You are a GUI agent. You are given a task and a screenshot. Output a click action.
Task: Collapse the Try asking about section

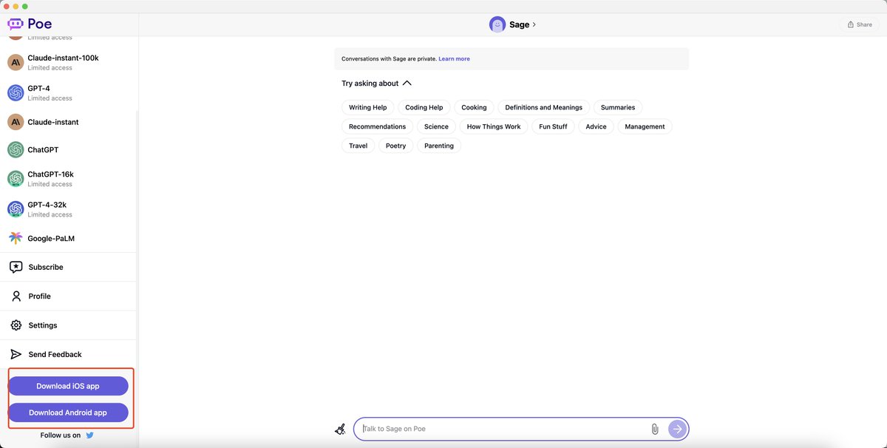[x=407, y=84]
